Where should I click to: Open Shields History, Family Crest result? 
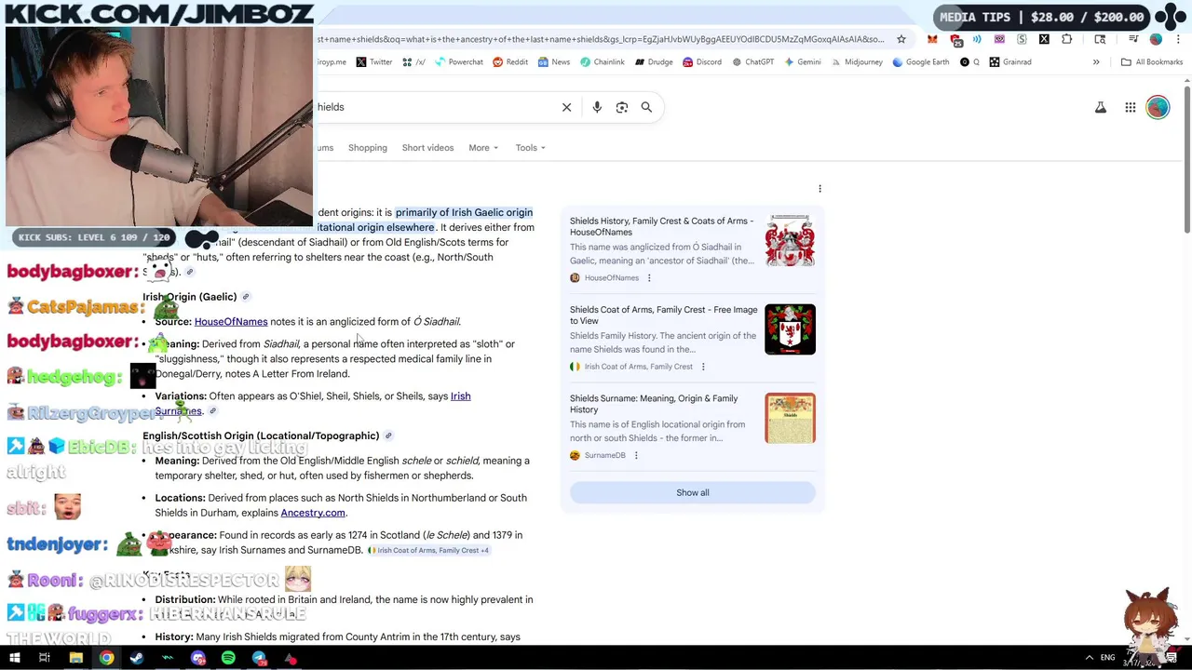(662, 226)
